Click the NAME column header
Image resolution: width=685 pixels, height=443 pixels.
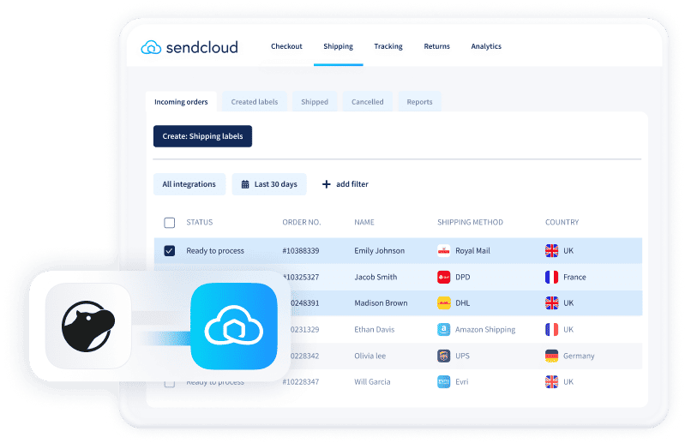click(364, 222)
